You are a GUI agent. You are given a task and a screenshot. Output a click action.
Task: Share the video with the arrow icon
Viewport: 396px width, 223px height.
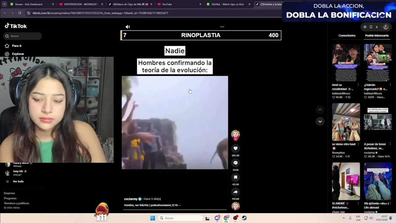click(235, 192)
